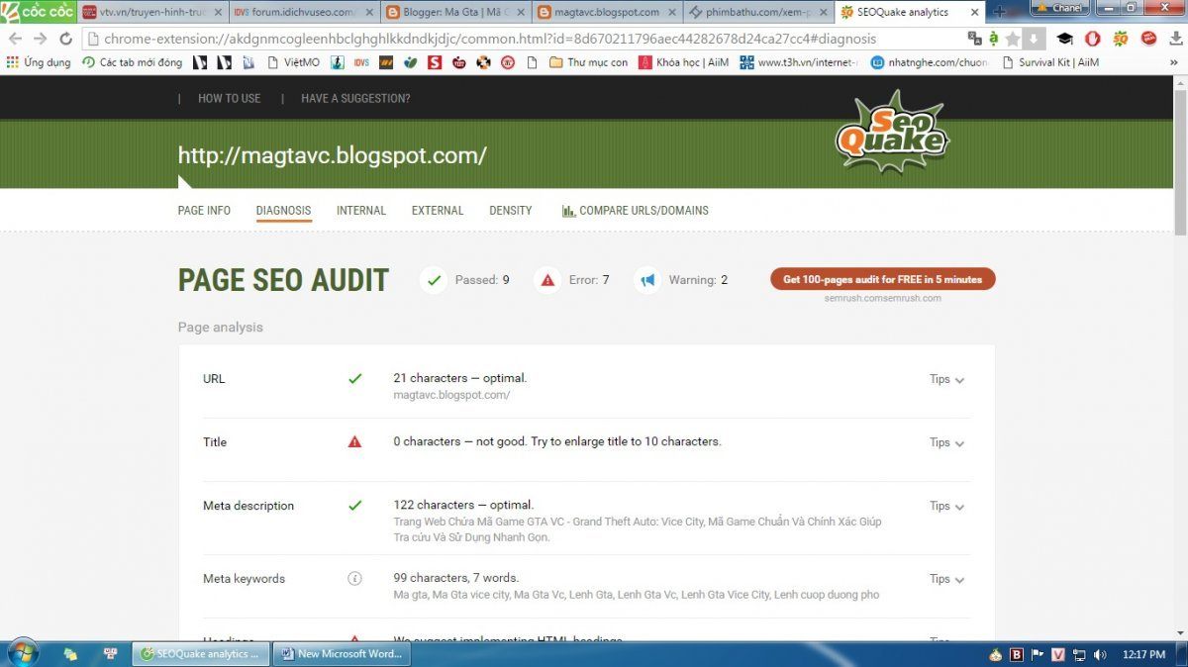Click the bar-chart icon beside Compare URLs/Domains
The image size is (1188, 667).
point(568,211)
